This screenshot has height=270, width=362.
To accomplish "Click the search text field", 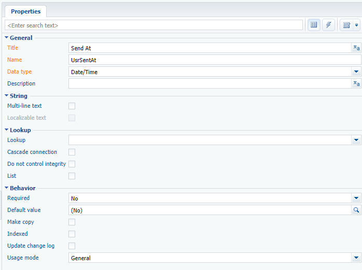I will tap(154, 25).
